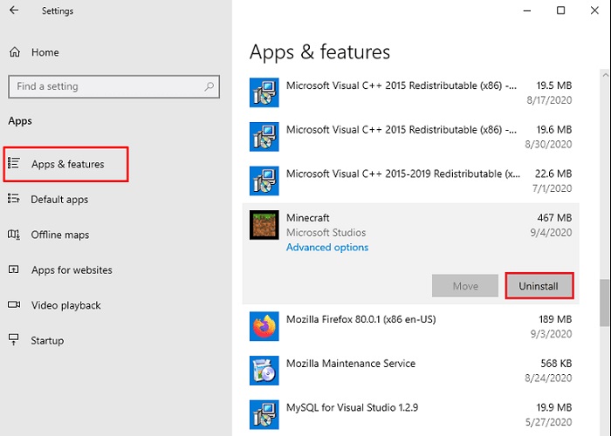Select Visual C++ 2015 Redistributable dated 8/17/2020
The width and height of the screenshot is (611, 436).
pyautogui.click(x=411, y=92)
